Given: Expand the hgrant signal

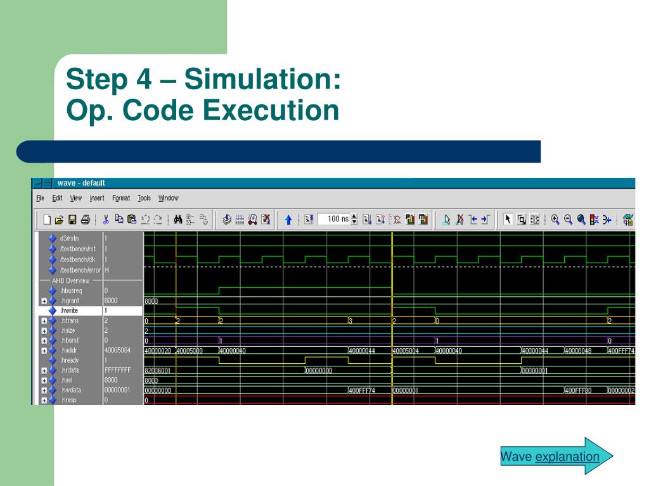Looking at the screenshot, I should point(44,301).
